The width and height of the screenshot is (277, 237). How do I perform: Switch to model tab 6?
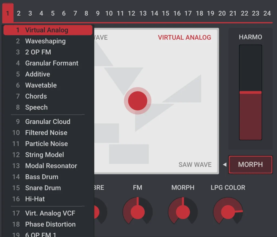(64, 13)
